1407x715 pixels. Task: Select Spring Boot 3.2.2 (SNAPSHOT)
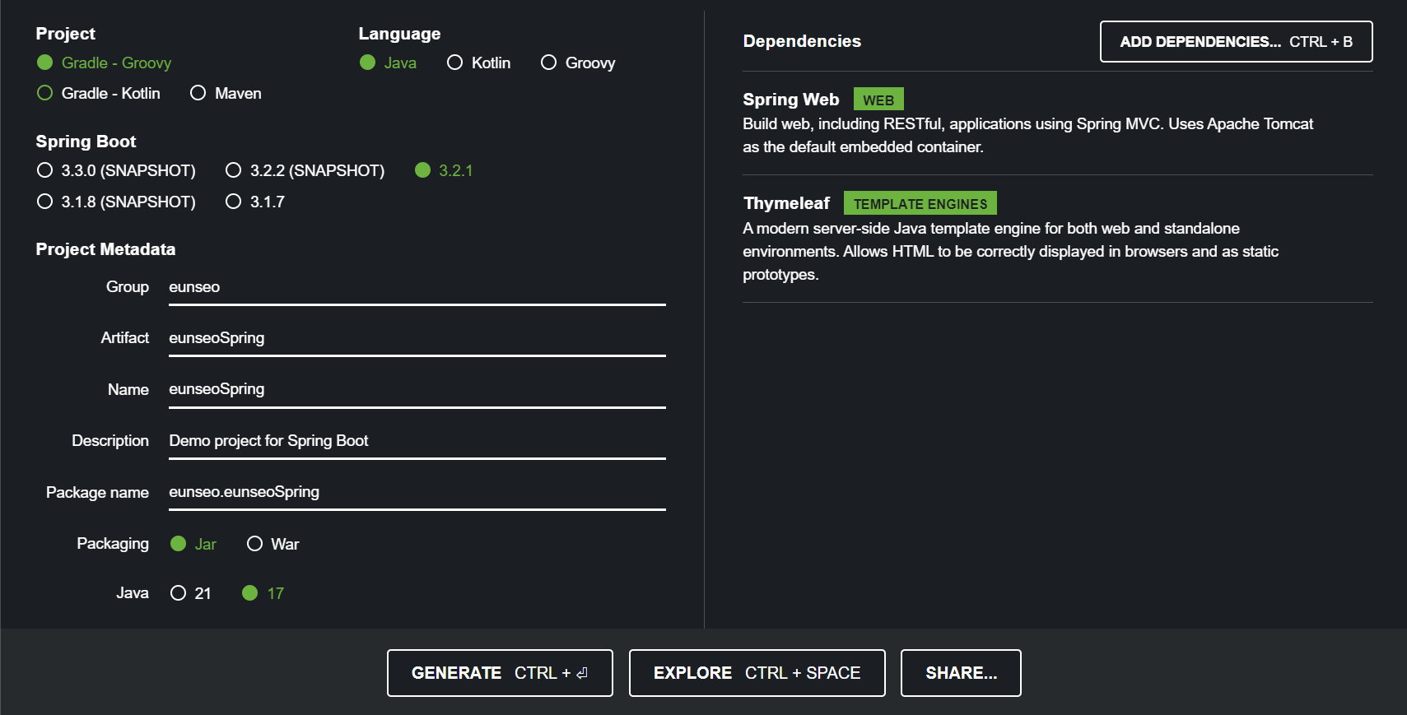click(x=305, y=170)
